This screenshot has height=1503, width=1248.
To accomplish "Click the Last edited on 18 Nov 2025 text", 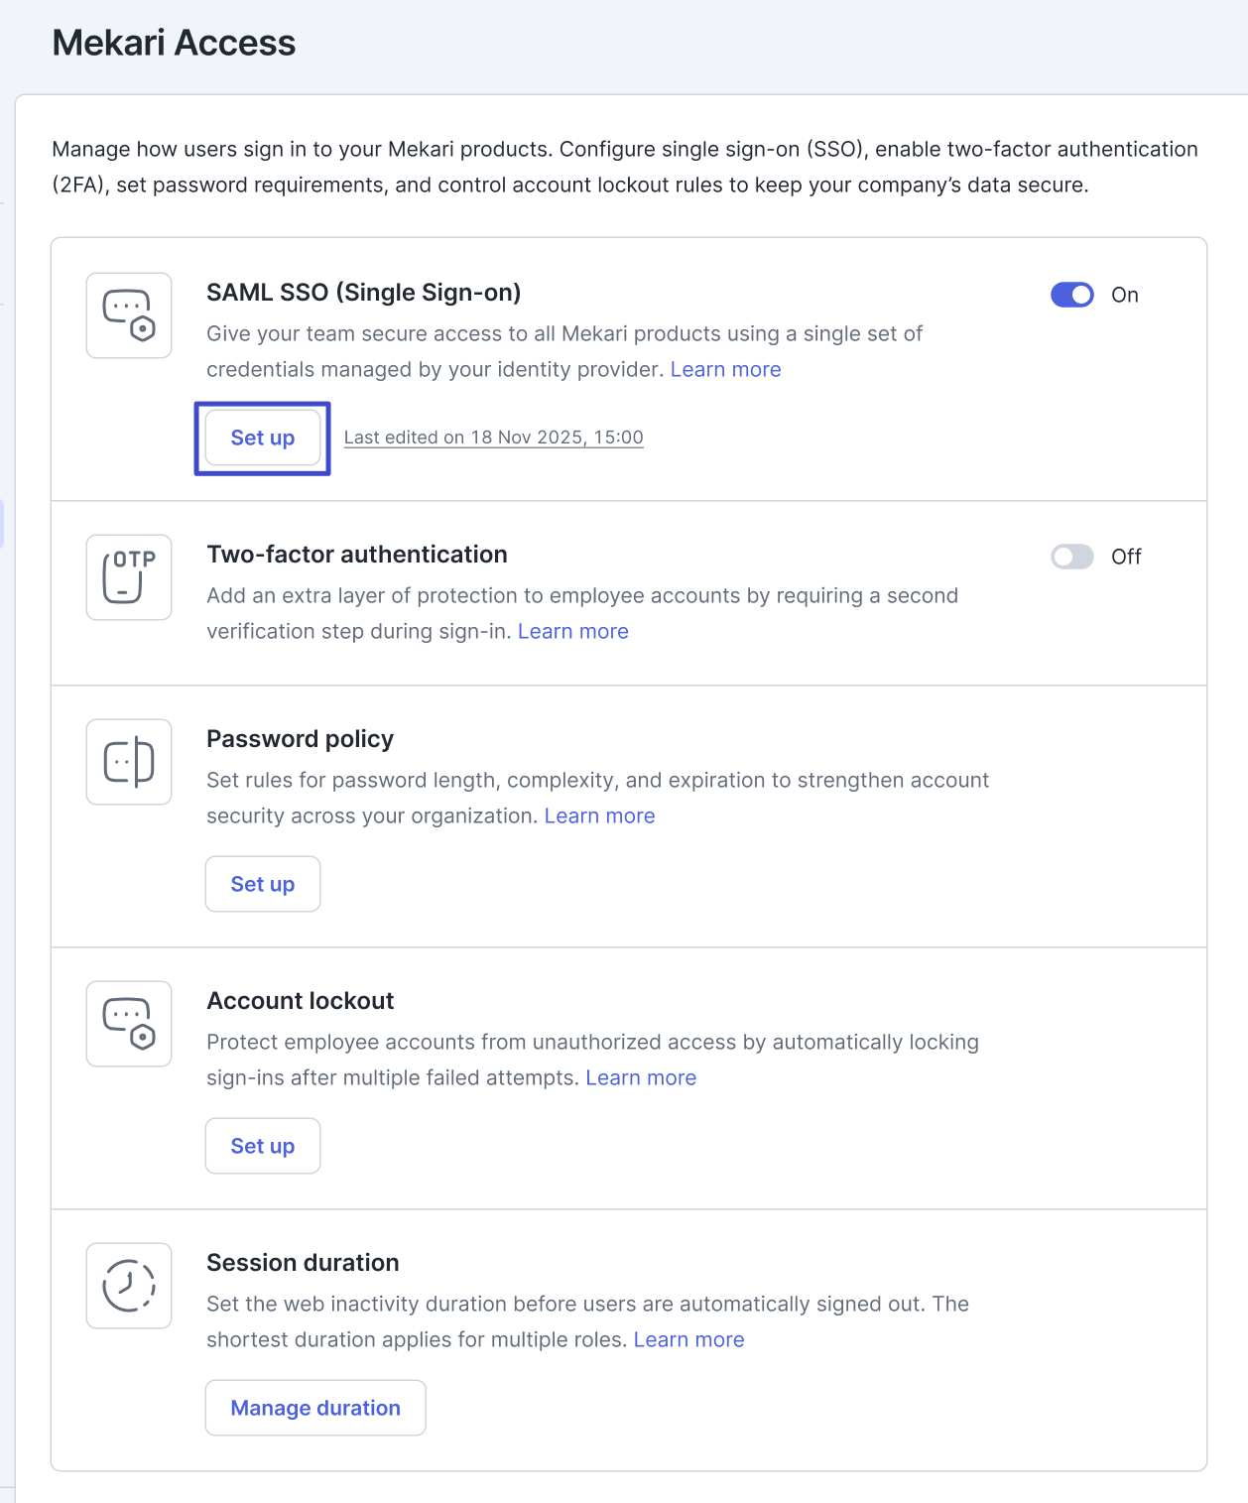I will coord(493,438).
